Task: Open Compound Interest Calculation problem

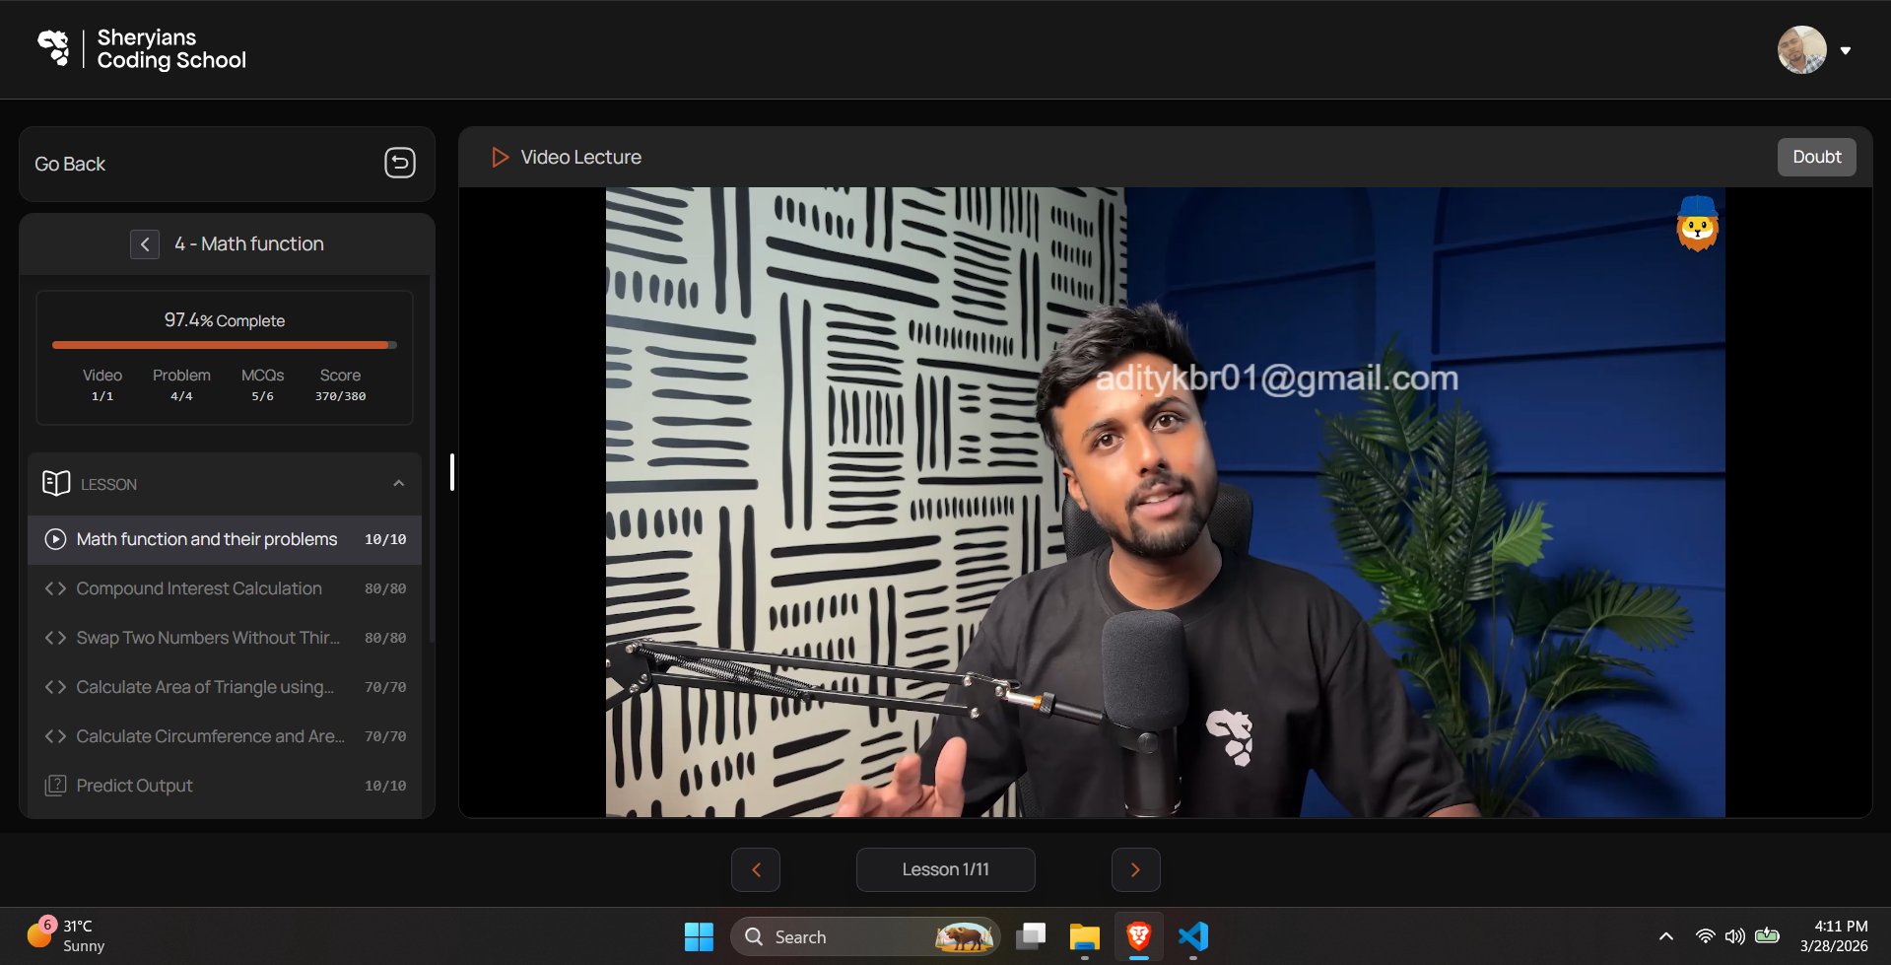Action: coord(199,588)
